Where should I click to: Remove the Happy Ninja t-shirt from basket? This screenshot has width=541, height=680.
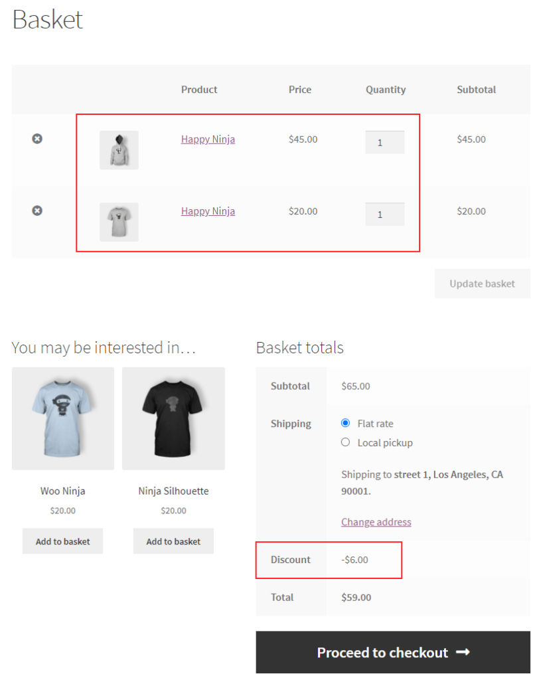(x=37, y=211)
